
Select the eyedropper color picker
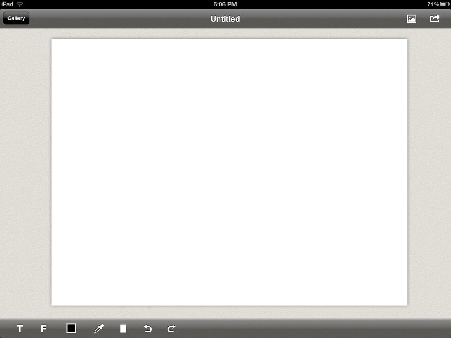[98, 328]
